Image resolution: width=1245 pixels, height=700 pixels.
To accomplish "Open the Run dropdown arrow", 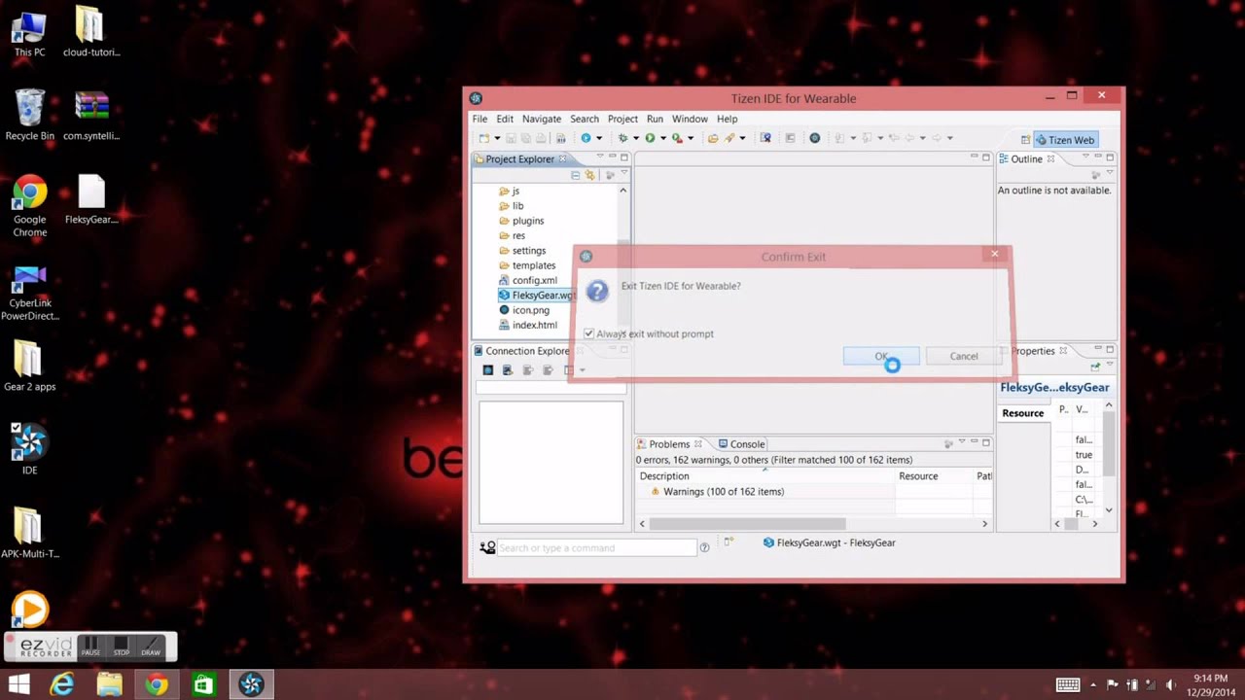I will pos(662,138).
